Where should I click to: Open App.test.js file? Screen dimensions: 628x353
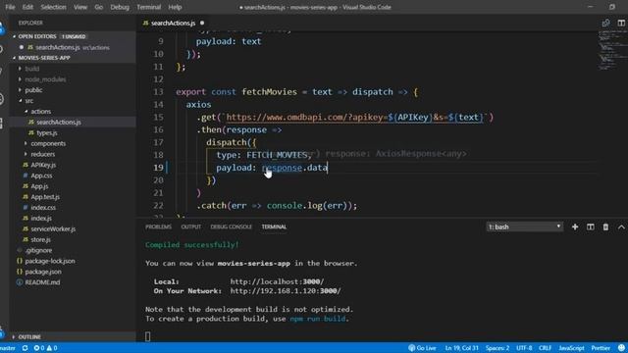[45, 197]
